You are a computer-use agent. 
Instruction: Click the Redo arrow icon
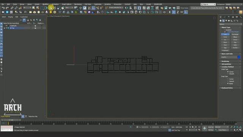click(x=7, y=8)
